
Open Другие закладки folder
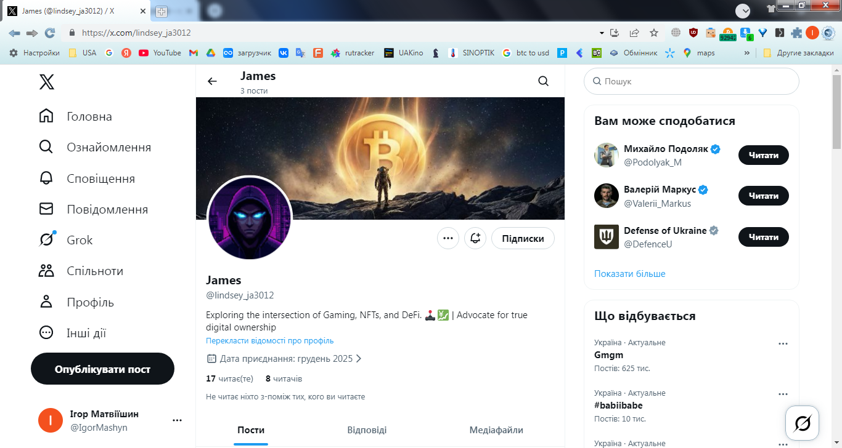tap(798, 53)
